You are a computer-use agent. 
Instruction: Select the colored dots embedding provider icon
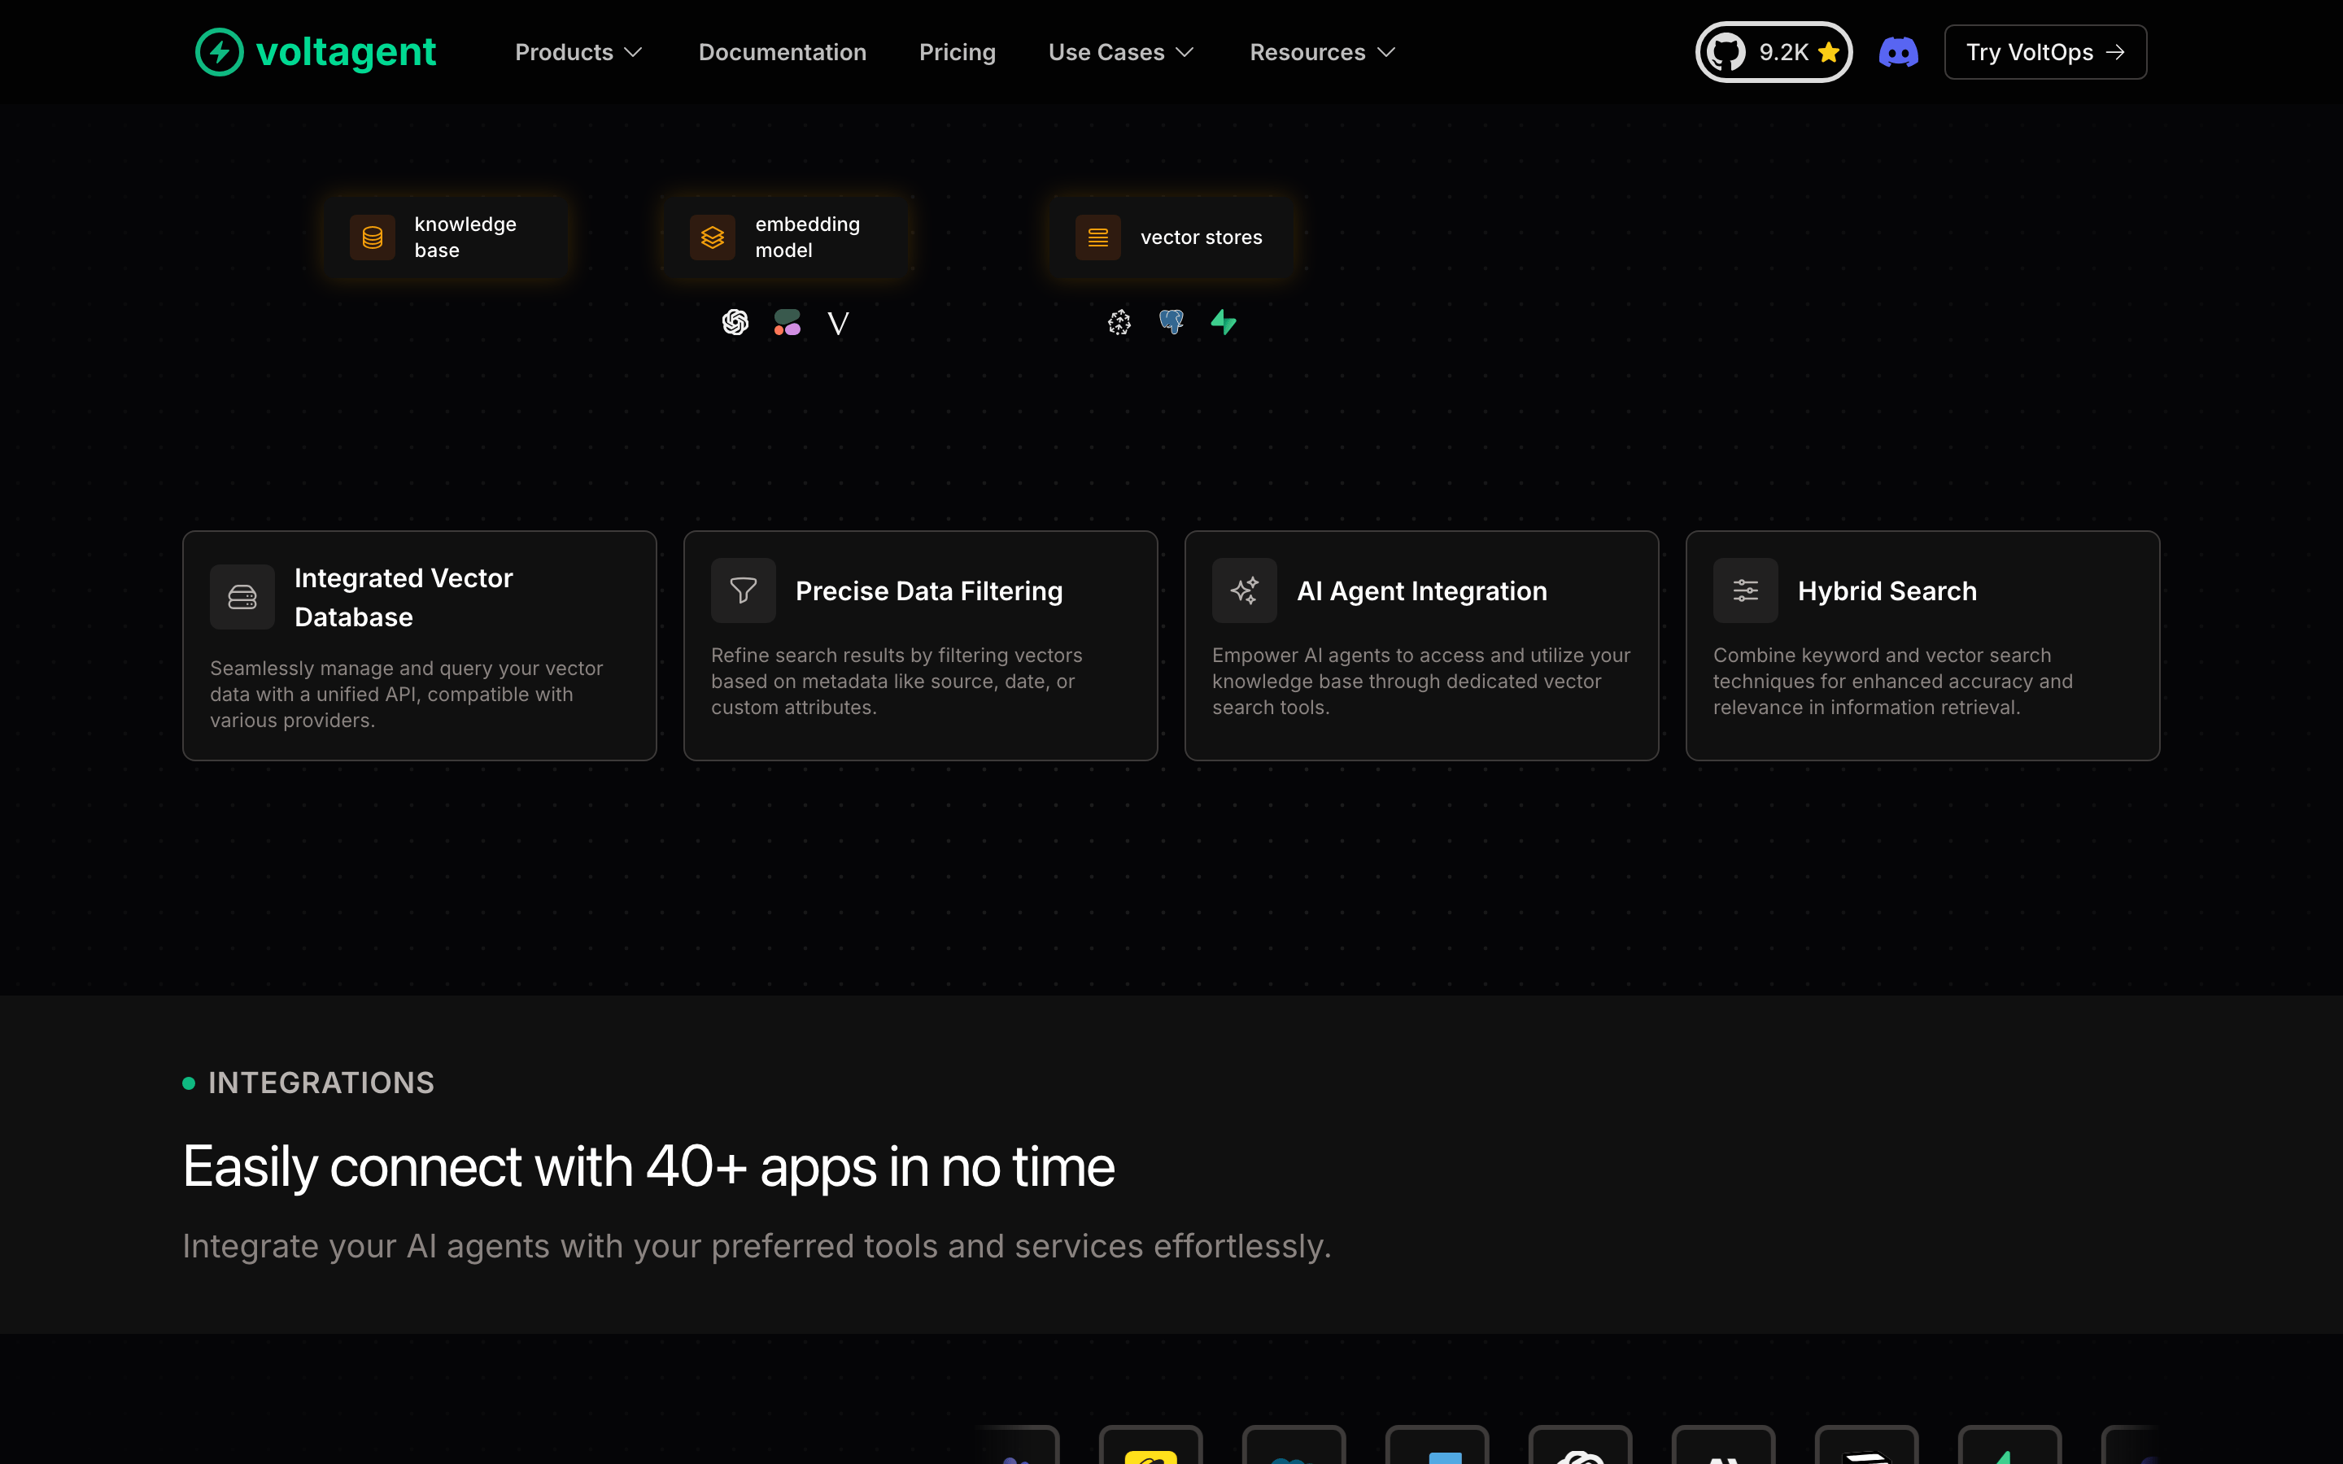point(788,322)
